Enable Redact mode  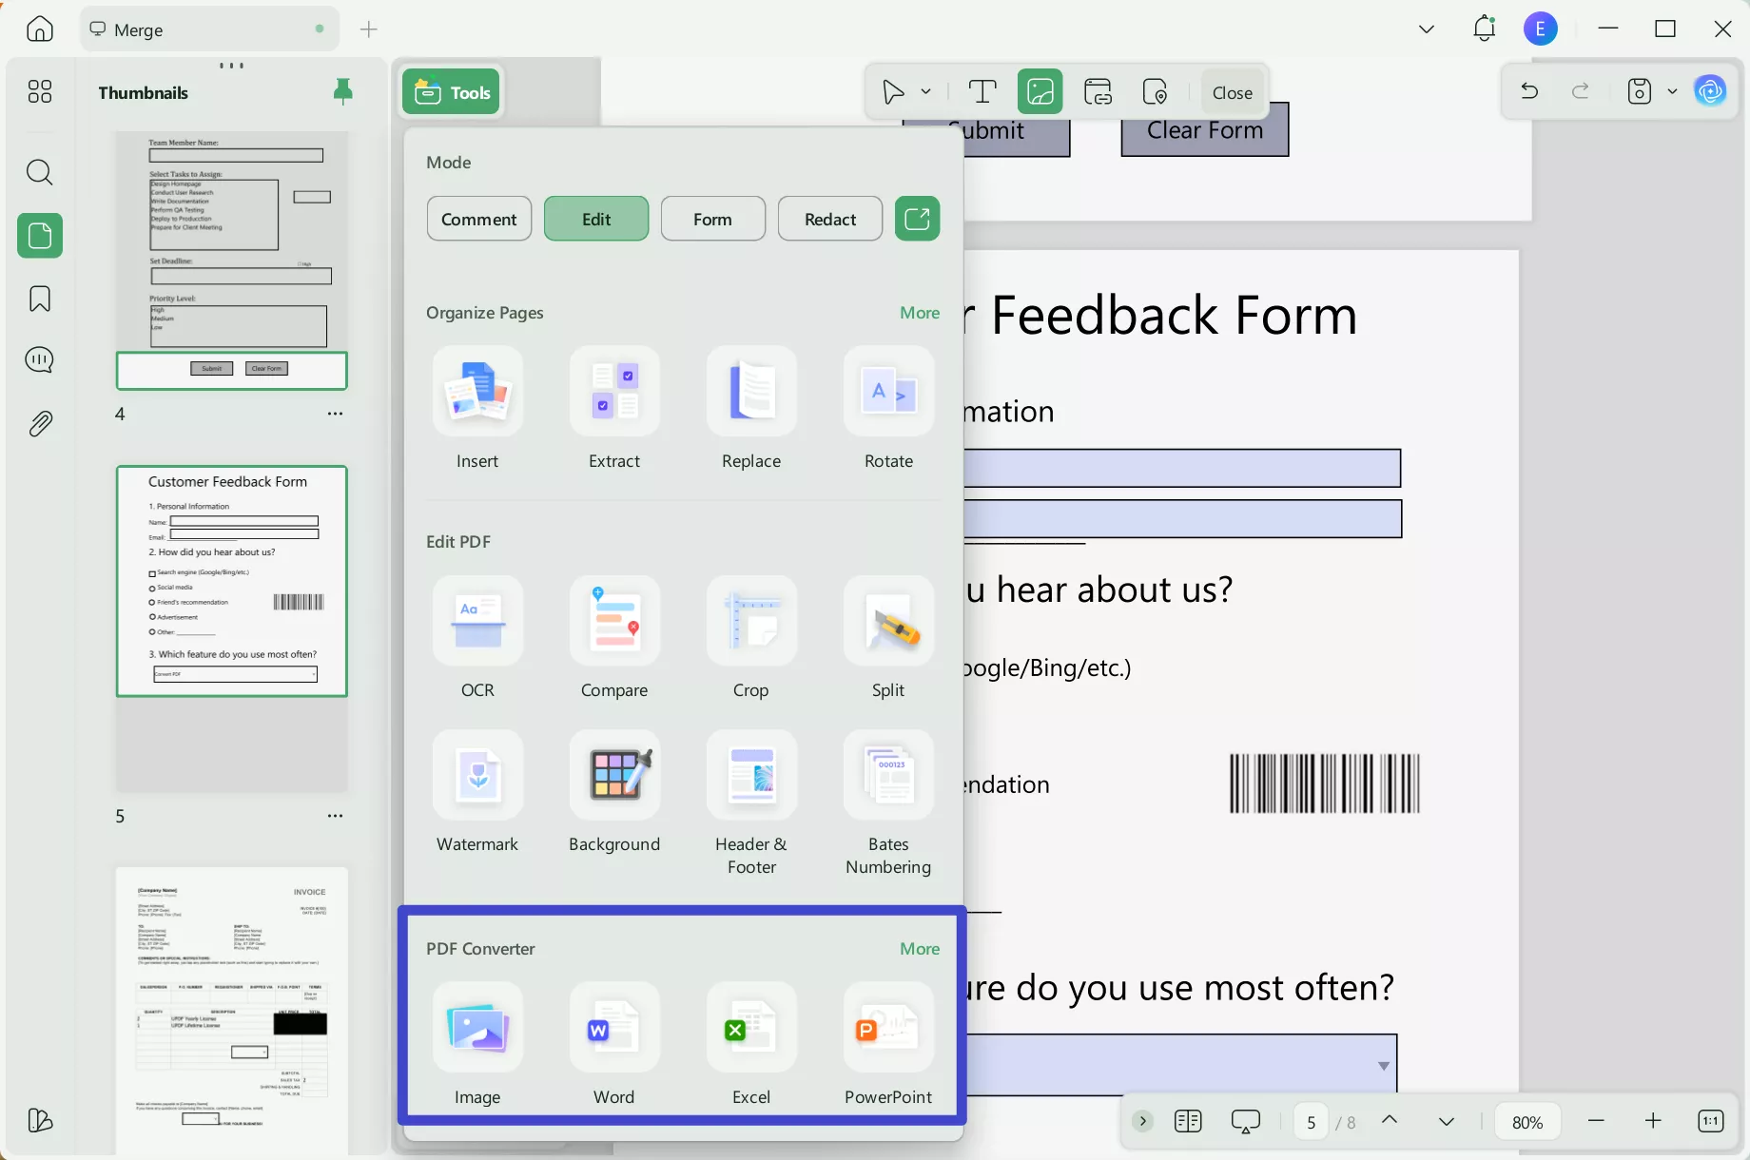coord(829,219)
